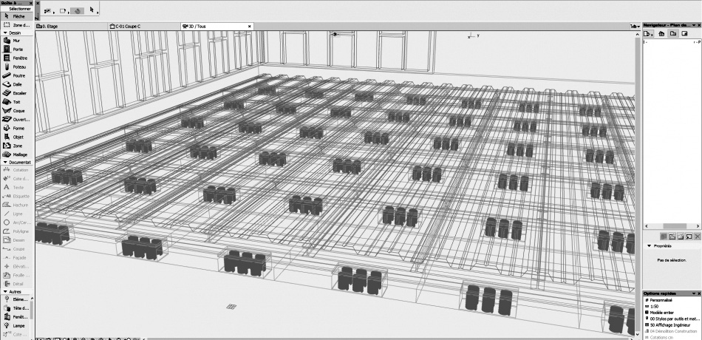Switch to the 0. Etage tab

tap(72, 27)
